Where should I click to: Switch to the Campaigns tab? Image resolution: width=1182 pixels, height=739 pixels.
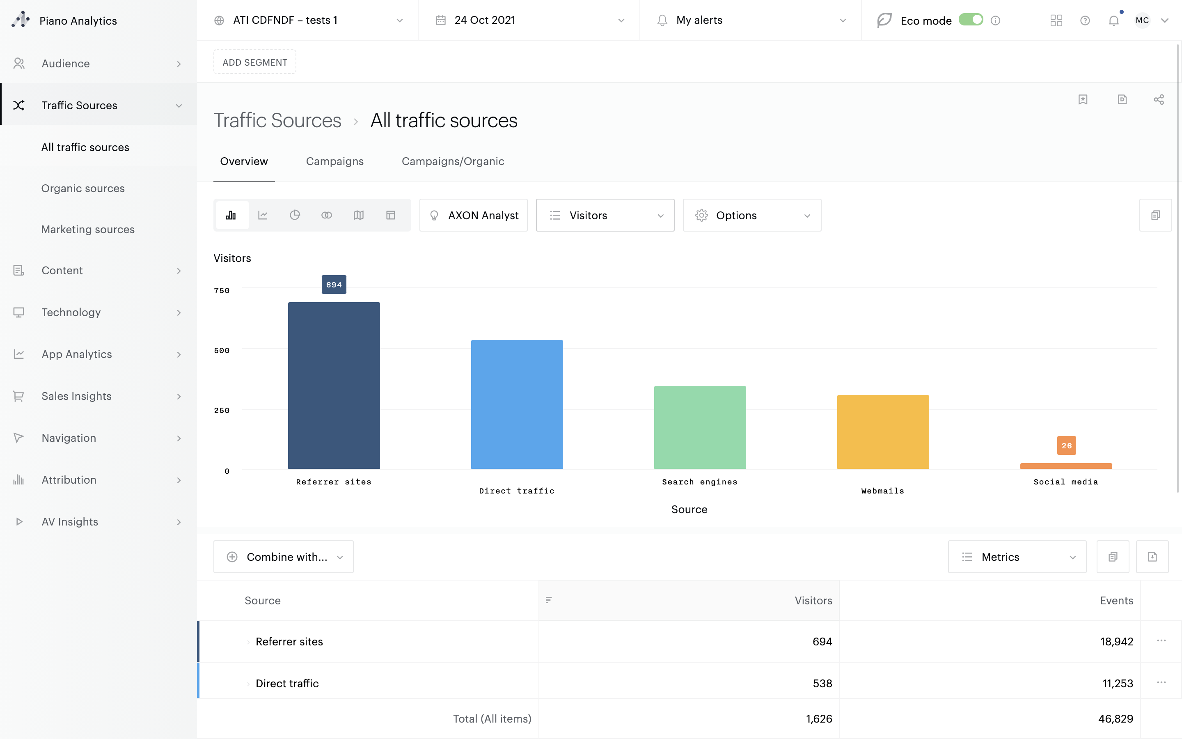click(334, 161)
